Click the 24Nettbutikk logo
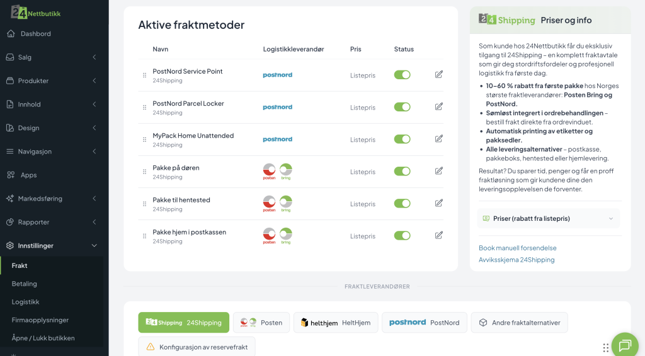 tap(36, 13)
